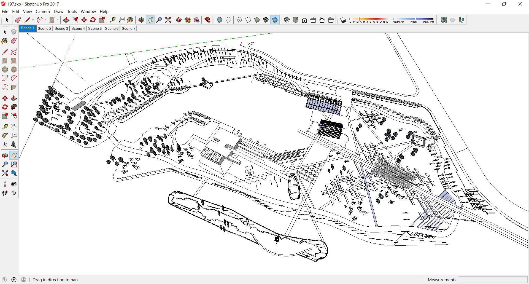The width and height of the screenshot is (529, 284).
Task: Activate the Orbit tool in top toolbar
Action: (x=141, y=20)
